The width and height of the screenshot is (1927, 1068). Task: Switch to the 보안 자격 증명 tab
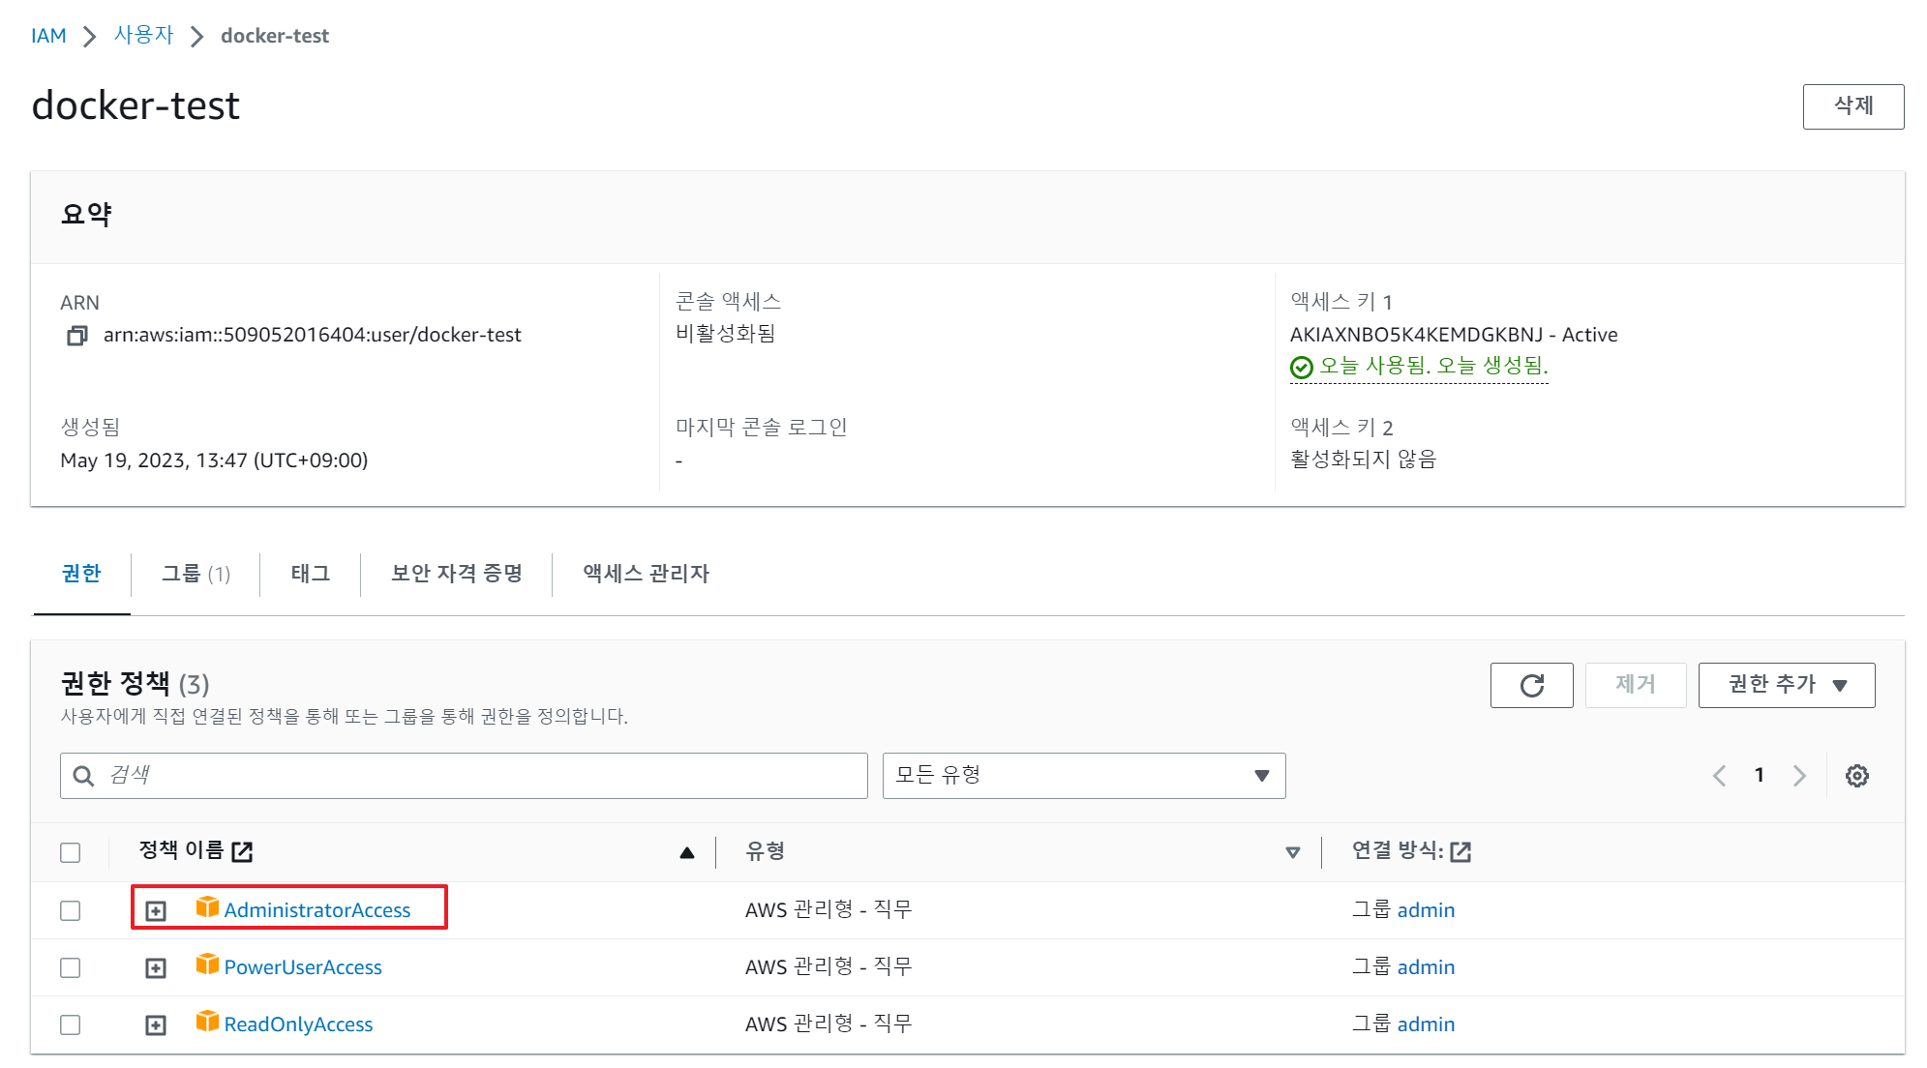tap(456, 574)
